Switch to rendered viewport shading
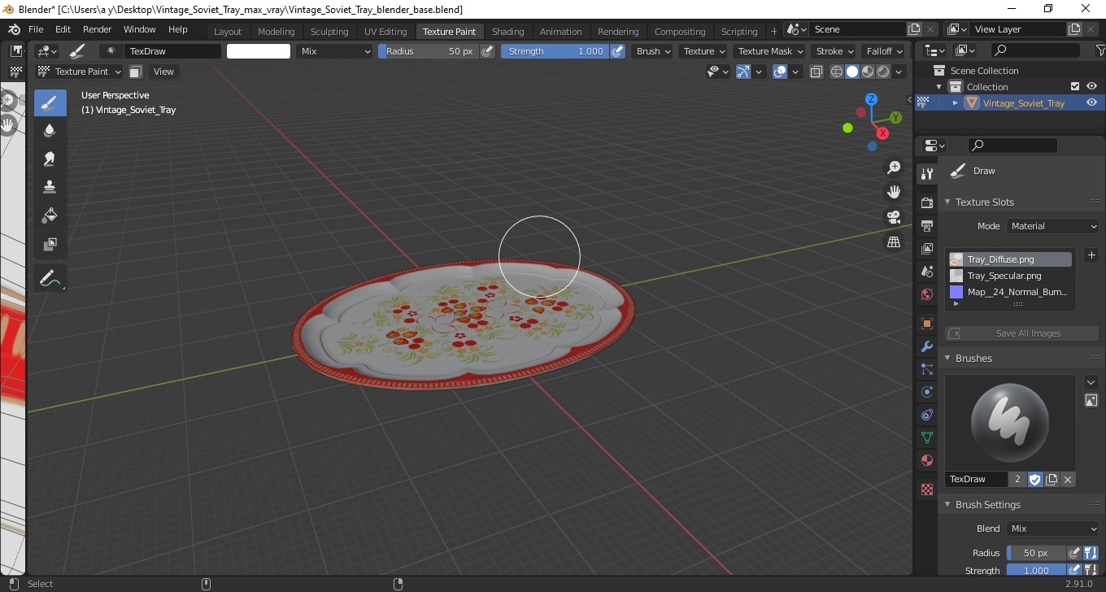This screenshot has width=1106, height=592. pyautogui.click(x=882, y=72)
